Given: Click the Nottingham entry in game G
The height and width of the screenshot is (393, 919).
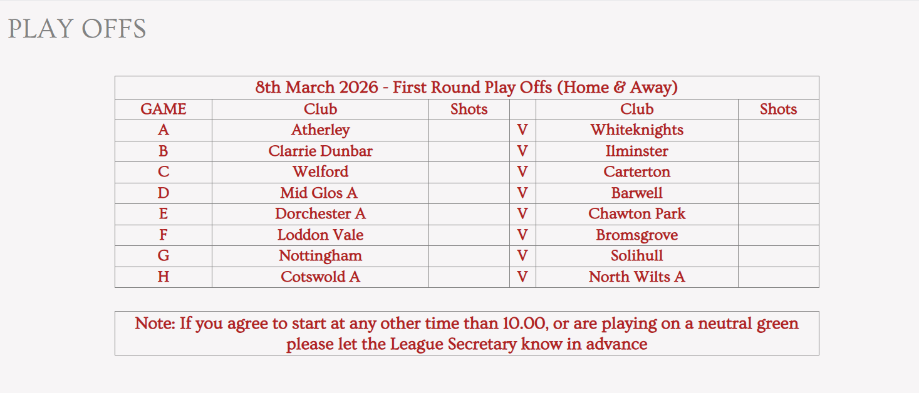Looking at the screenshot, I should pos(321,256).
